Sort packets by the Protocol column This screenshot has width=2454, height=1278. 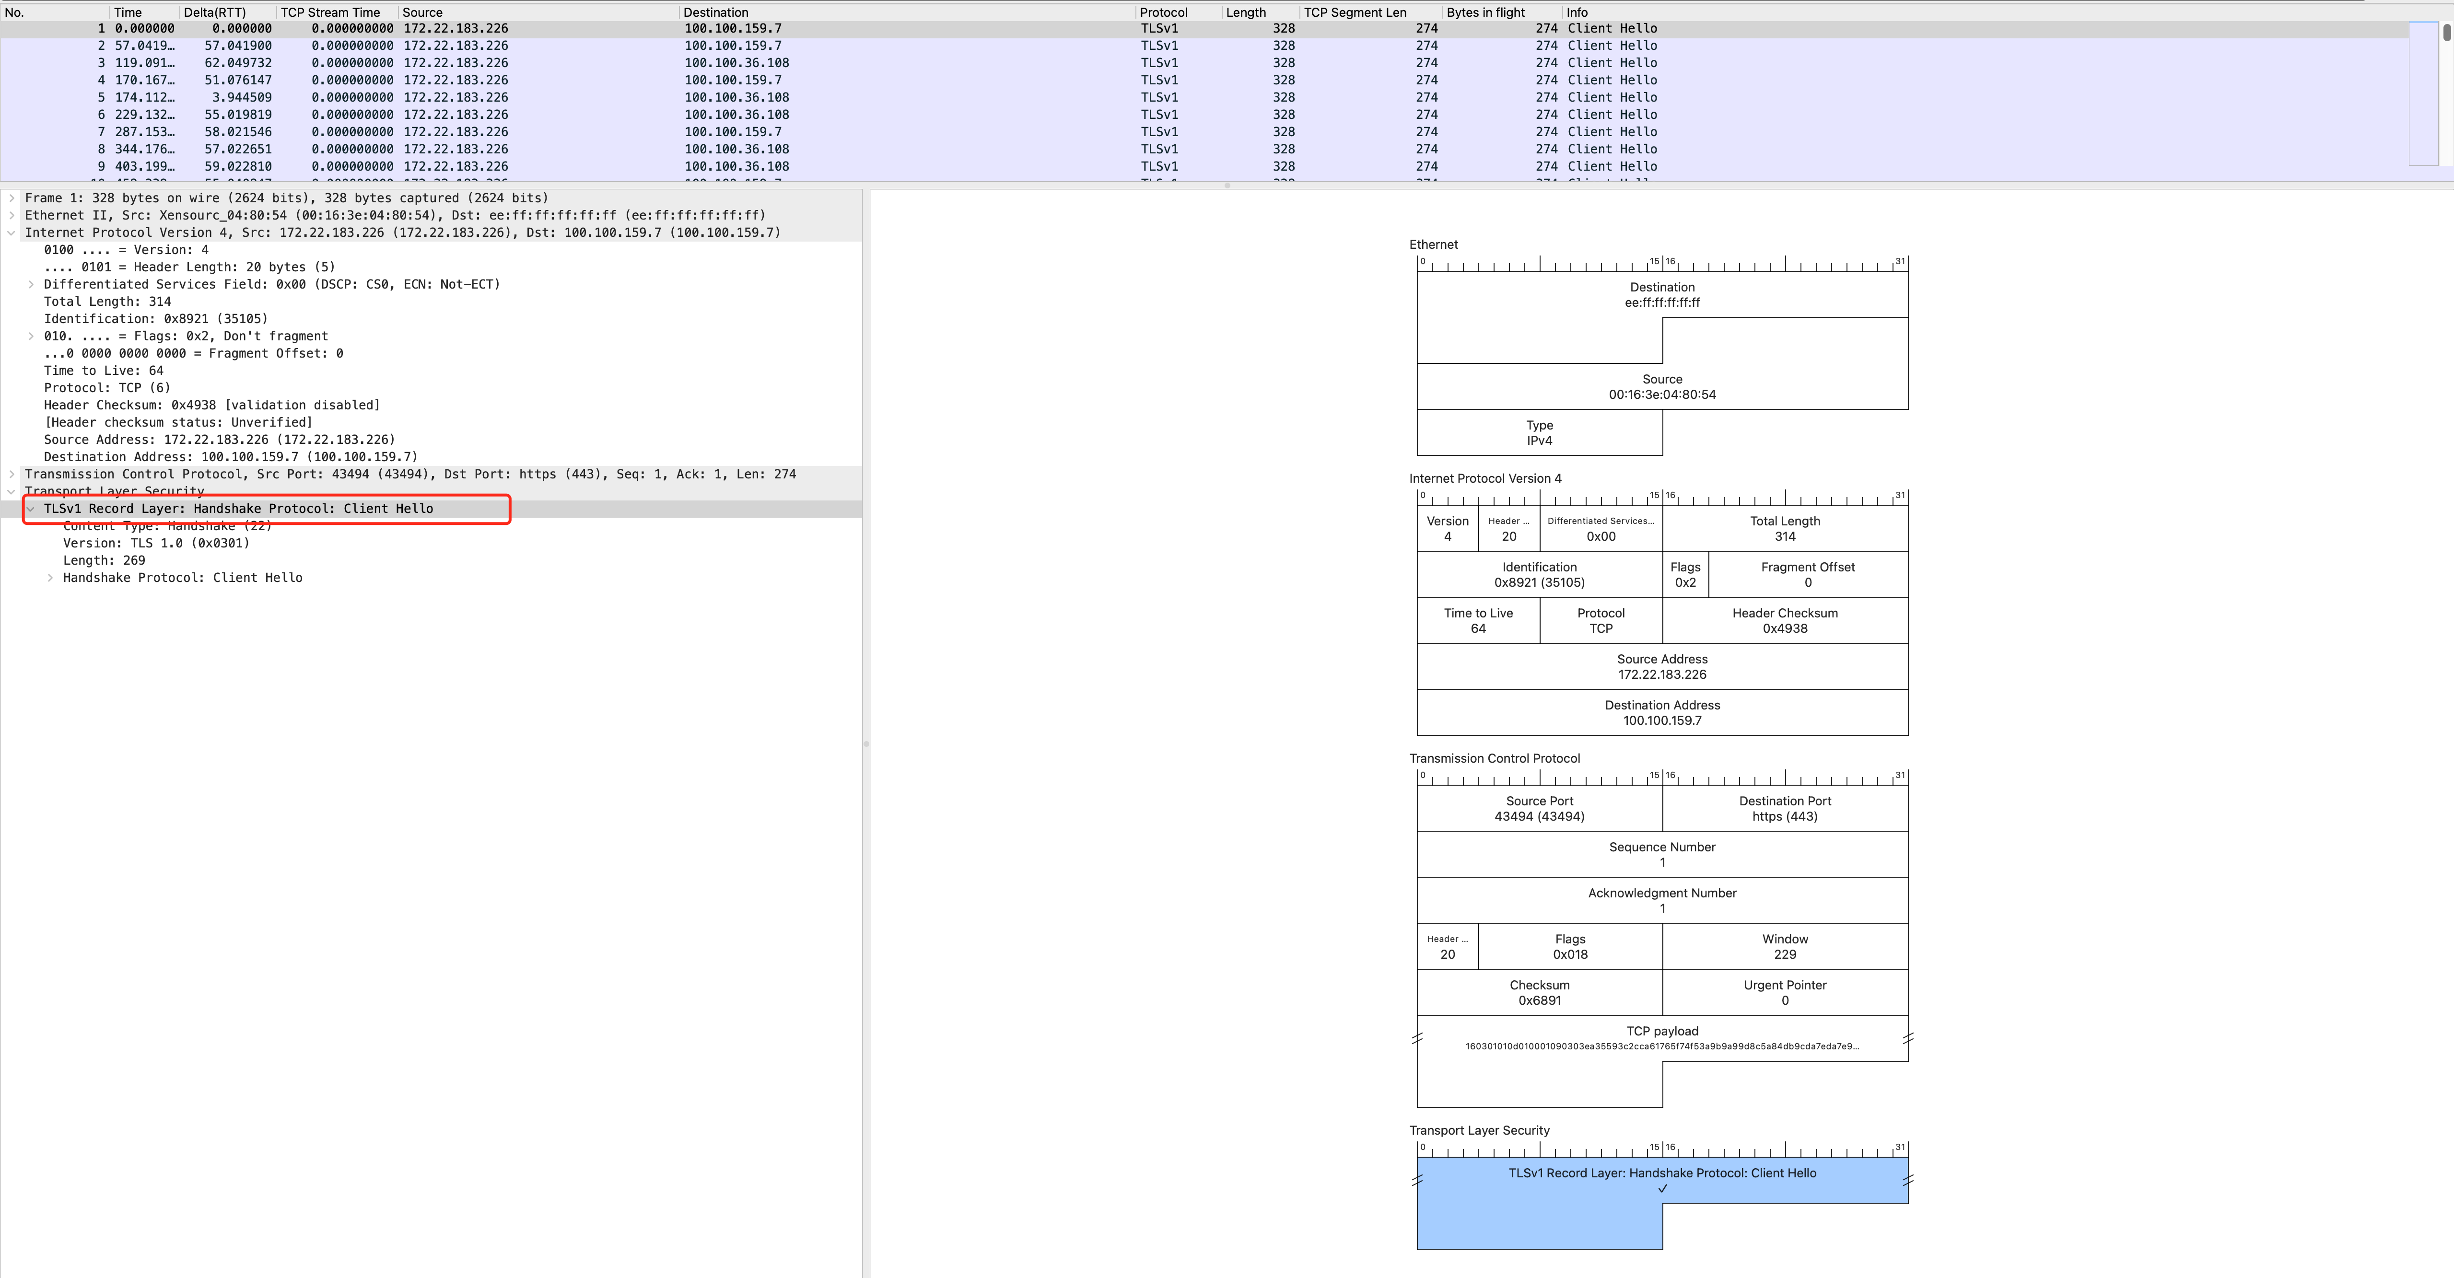click(1161, 12)
